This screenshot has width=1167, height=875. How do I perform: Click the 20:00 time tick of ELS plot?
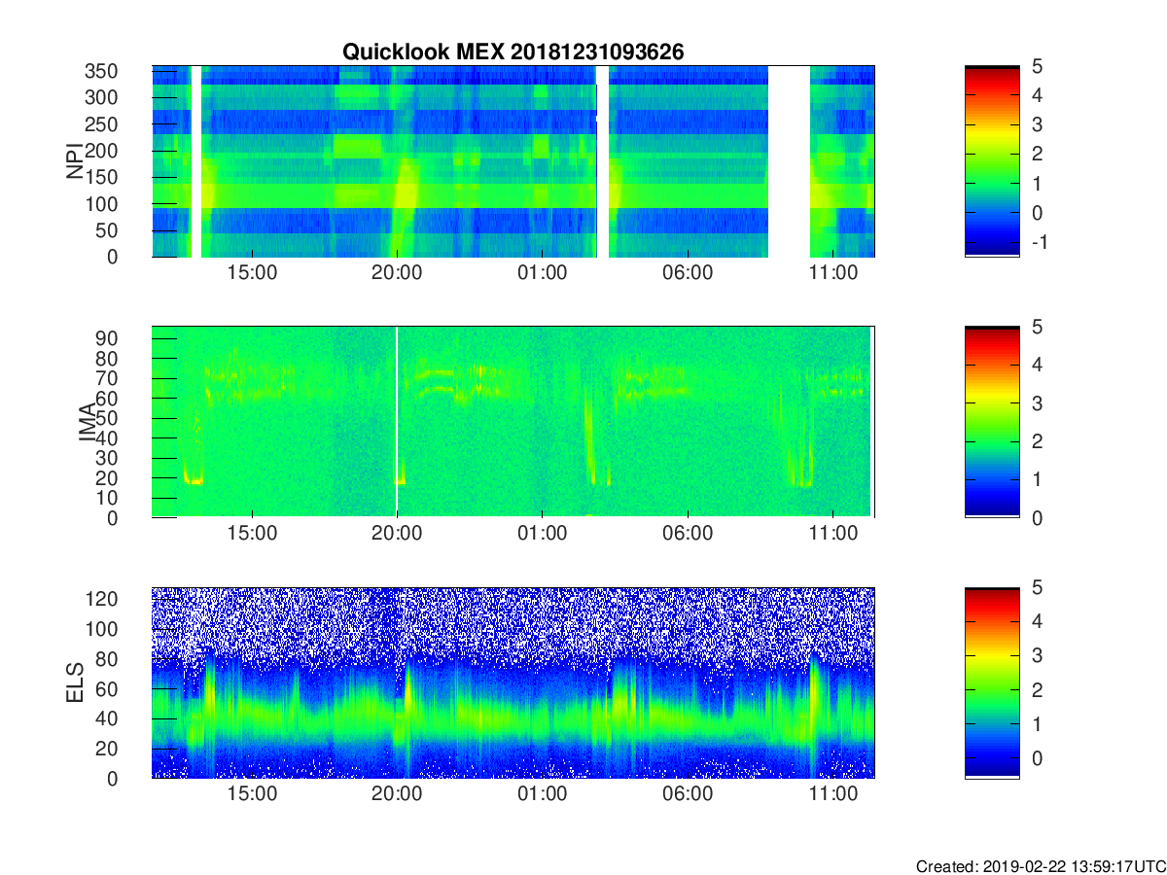pos(397,794)
